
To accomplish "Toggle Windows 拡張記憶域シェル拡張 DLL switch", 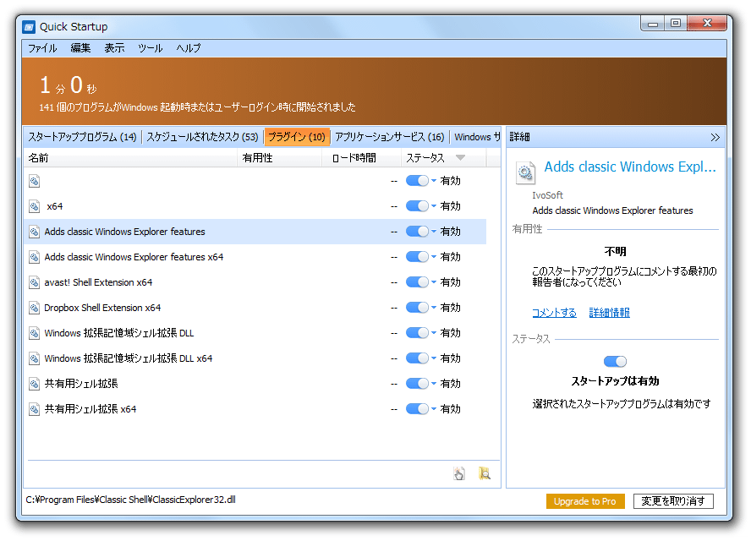I will click(x=417, y=333).
